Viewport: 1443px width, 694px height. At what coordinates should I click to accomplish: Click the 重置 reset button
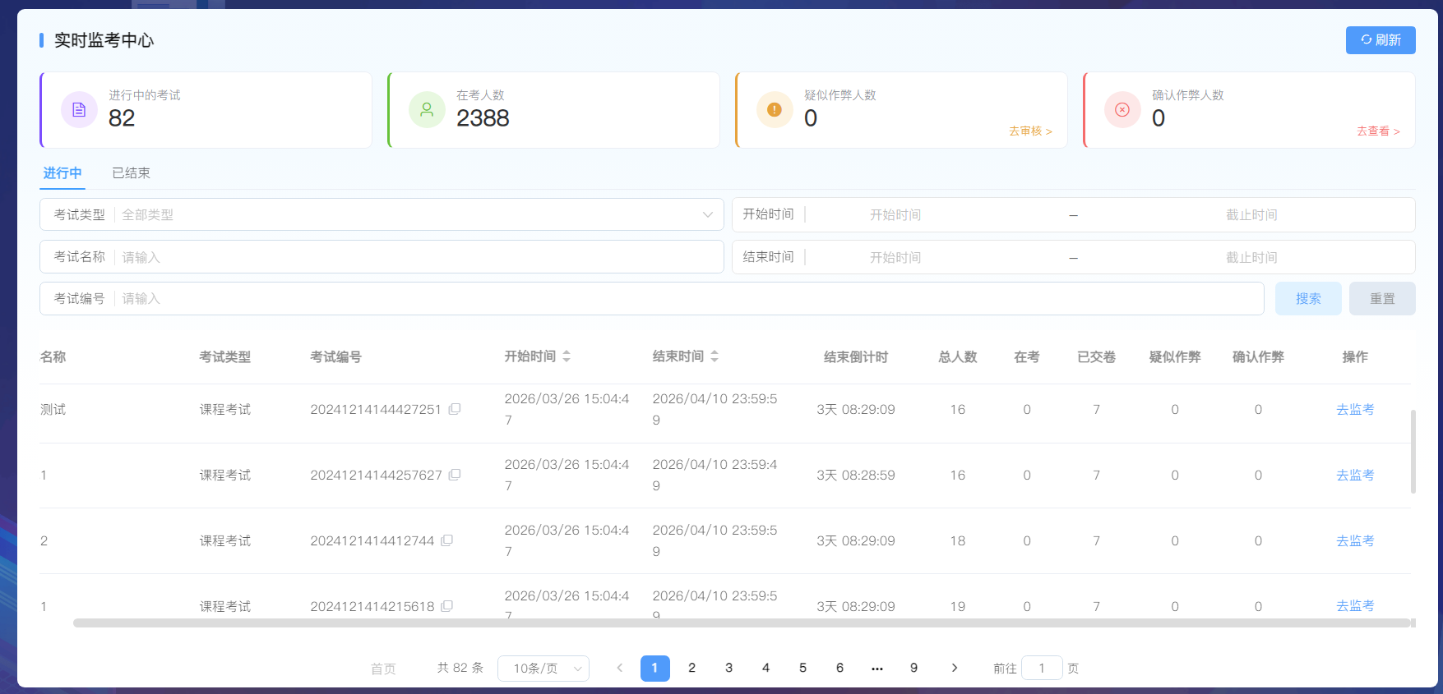coord(1382,299)
